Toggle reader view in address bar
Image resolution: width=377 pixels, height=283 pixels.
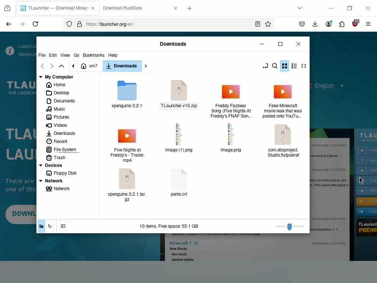(257, 24)
